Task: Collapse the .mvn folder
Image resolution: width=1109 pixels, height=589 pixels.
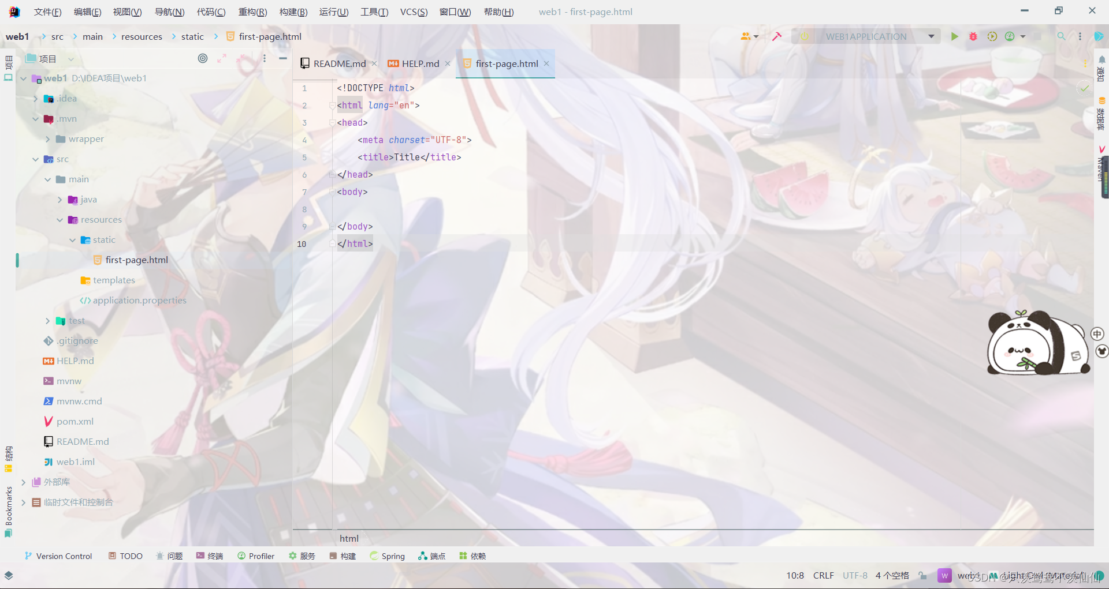Action: 36,119
